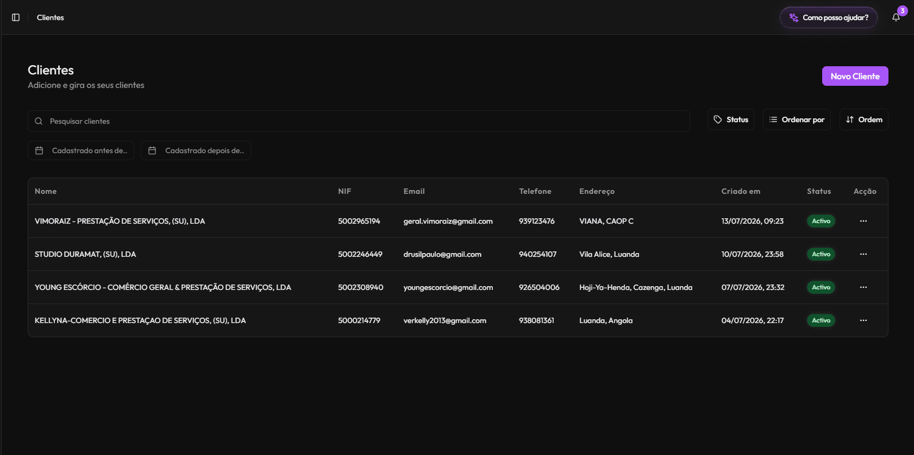The width and height of the screenshot is (914, 455).
Task: Select client name STUDIO DURAMAT, (SU), LDA
Action: coord(85,254)
